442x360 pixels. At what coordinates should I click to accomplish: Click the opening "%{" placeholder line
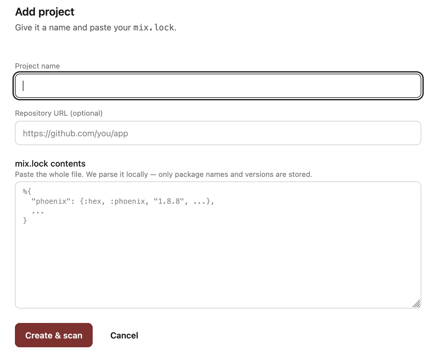27,191
